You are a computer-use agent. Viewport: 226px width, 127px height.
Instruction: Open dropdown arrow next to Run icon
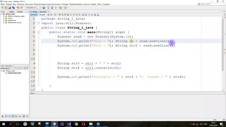(58, 8)
